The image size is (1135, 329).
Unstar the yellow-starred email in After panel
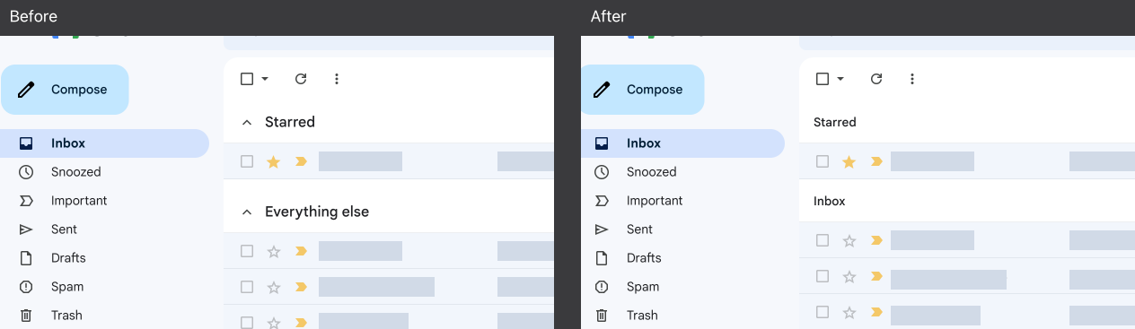tap(849, 161)
